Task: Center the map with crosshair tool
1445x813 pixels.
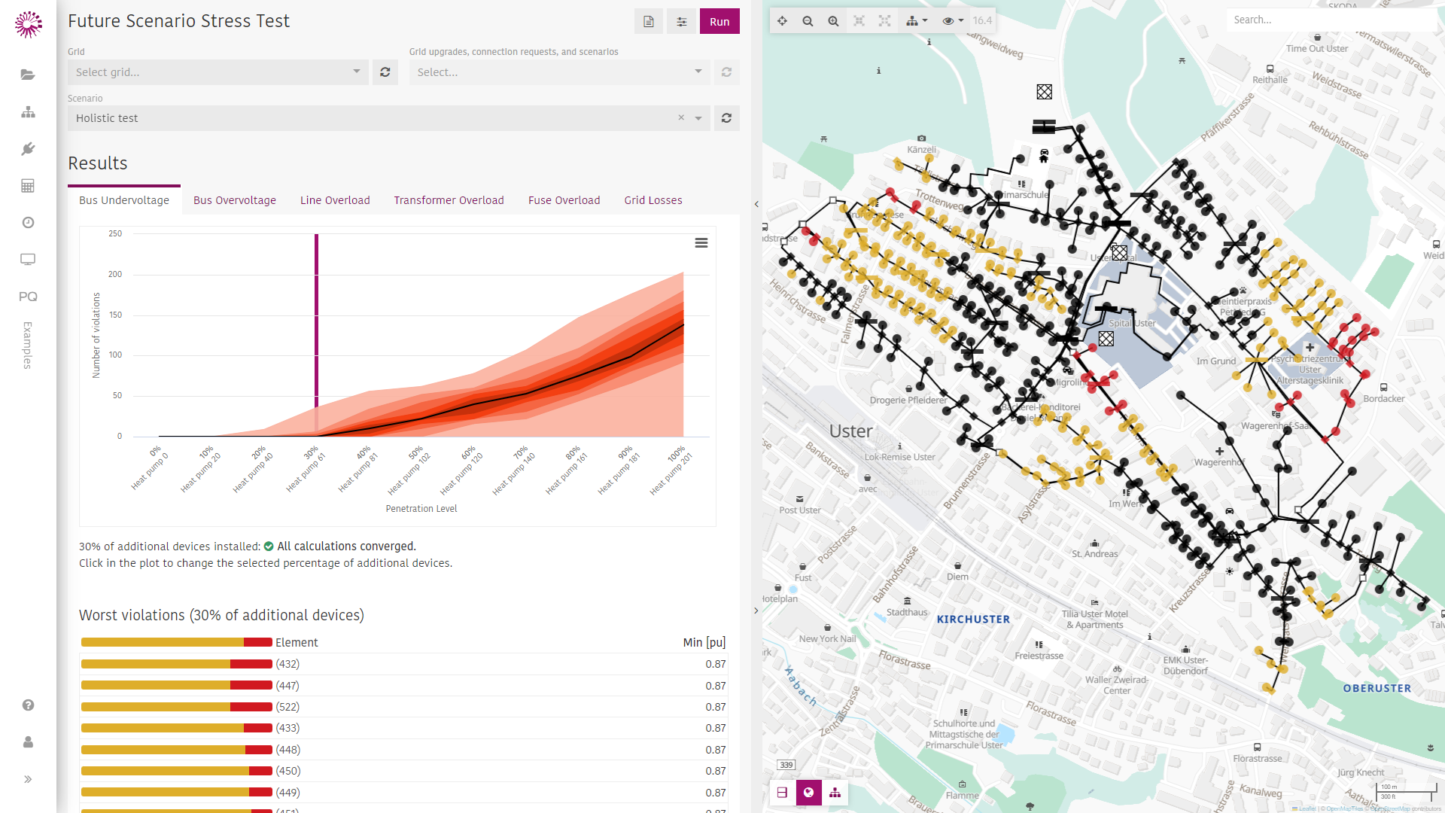Action: pyautogui.click(x=783, y=21)
